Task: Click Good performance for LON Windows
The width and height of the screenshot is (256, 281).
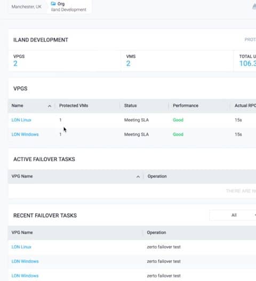Action: [x=178, y=134]
